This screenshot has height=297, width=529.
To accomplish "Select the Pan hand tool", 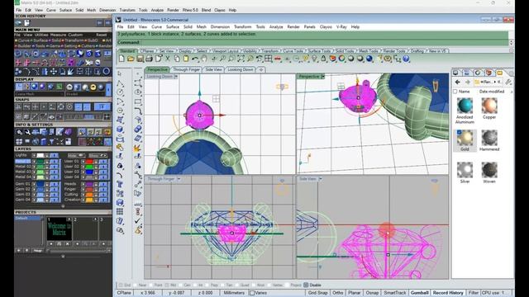I will [204, 59].
